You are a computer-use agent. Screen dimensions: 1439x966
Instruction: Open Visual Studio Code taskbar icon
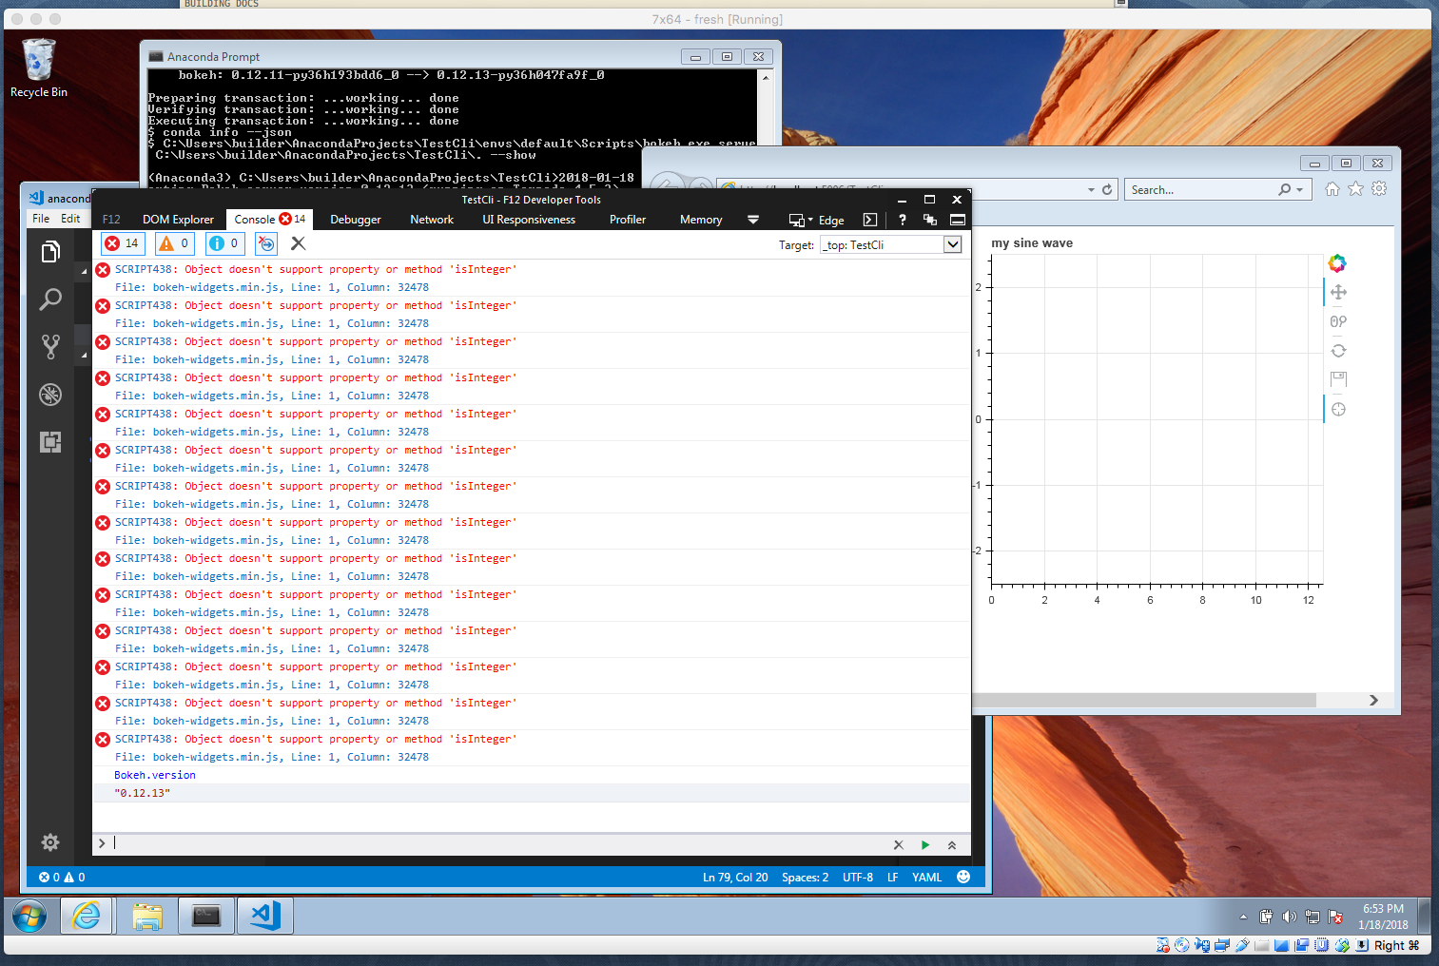click(265, 917)
